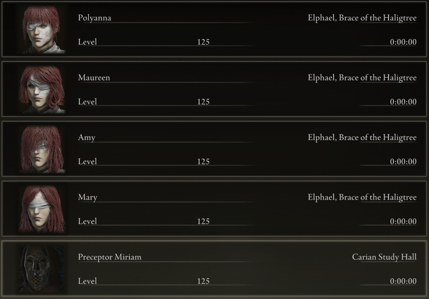Click Mary's Level 125 value
The width and height of the screenshot is (429, 299).
click(203, 222)
